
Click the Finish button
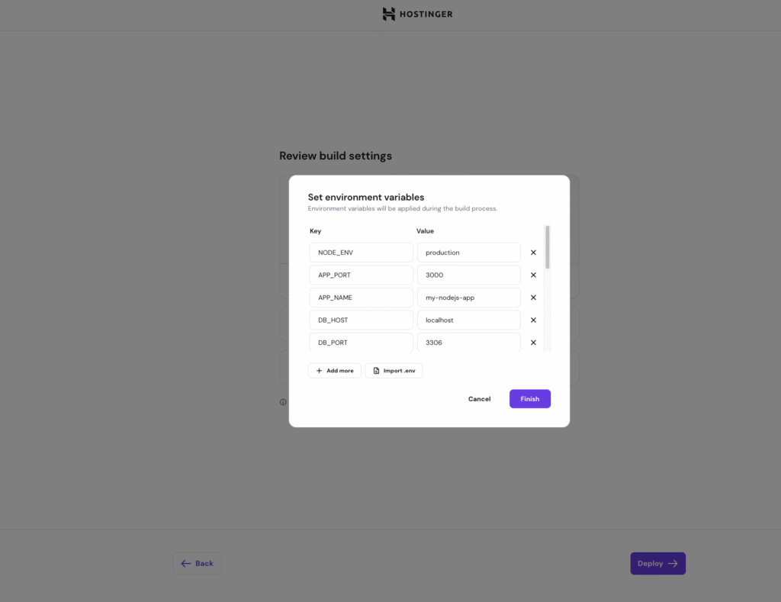[530, 399]
